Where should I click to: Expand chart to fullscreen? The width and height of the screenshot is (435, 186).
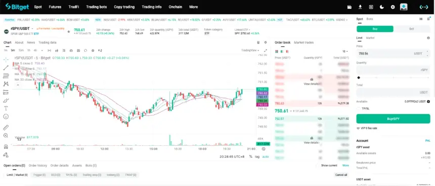click(x=266, y=50)
